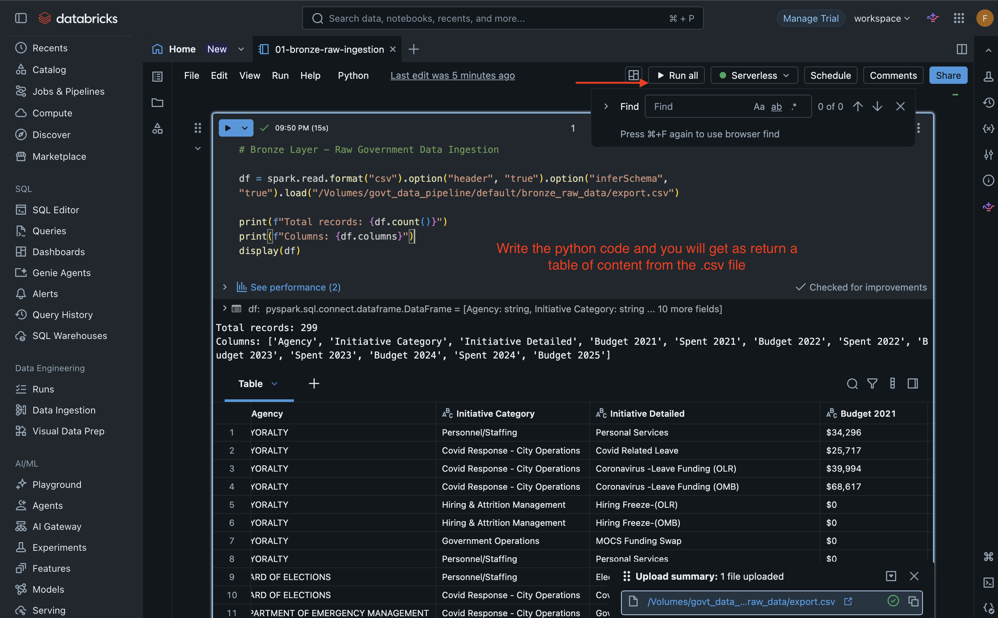Open the Databricks Assistant sparkle icon in top bar
The height and width of the screenshot is (618, 998).
pyautogui.click(x=933, y=18)
